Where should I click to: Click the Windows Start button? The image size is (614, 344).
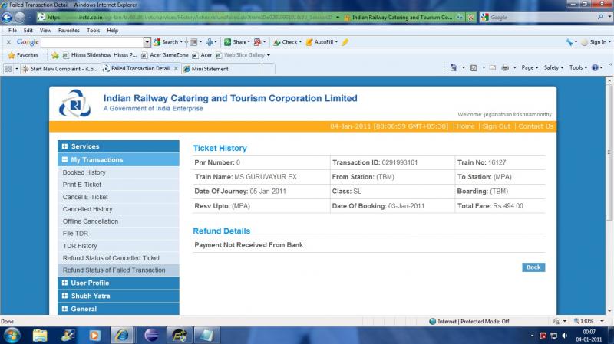pyautogui.click(x=12, y=336)
